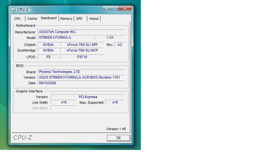Screen dimensions: 264x165
Task: Click the empty Side Band field
Action: (64, 108)
